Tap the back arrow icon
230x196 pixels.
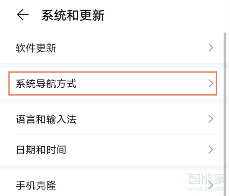pos(23,15)
